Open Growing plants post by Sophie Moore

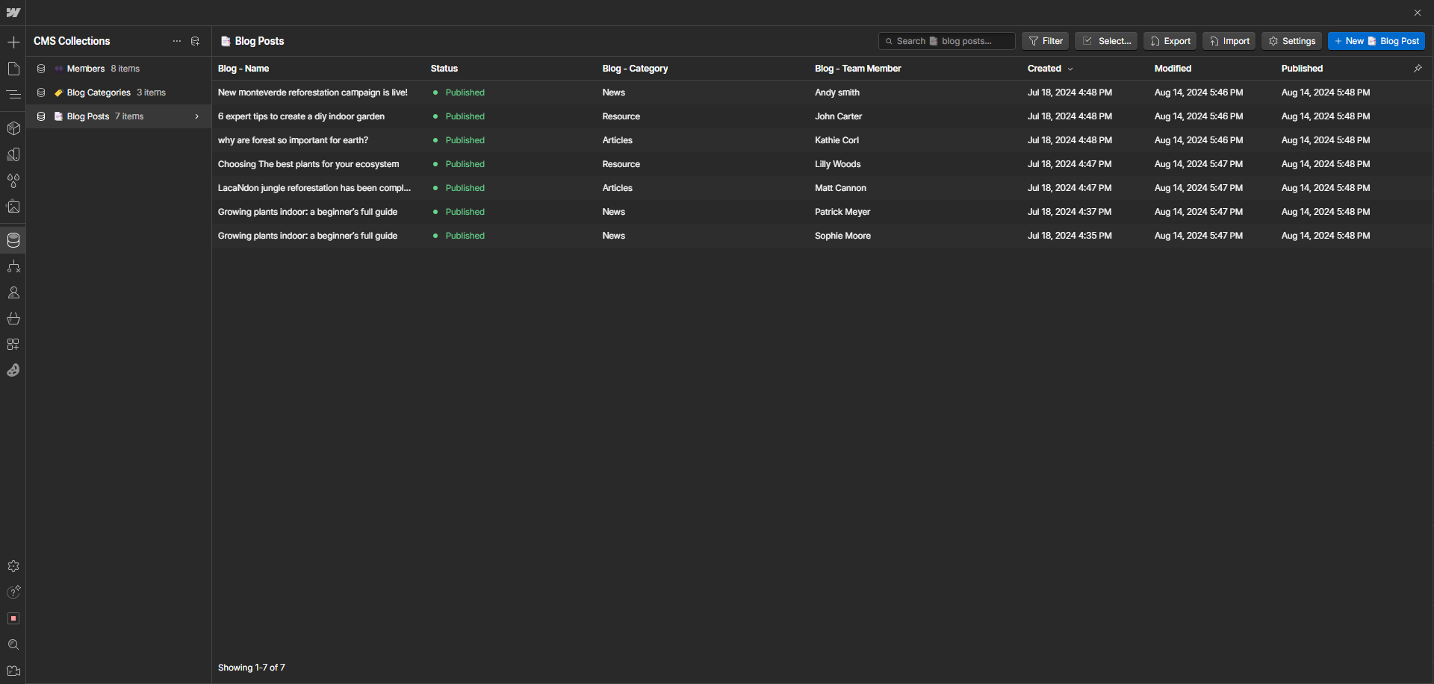[x=308, y=236]
